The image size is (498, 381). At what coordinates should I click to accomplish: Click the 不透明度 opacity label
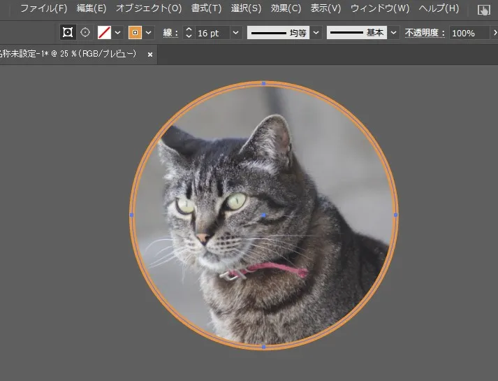click(x=425, y=33)
